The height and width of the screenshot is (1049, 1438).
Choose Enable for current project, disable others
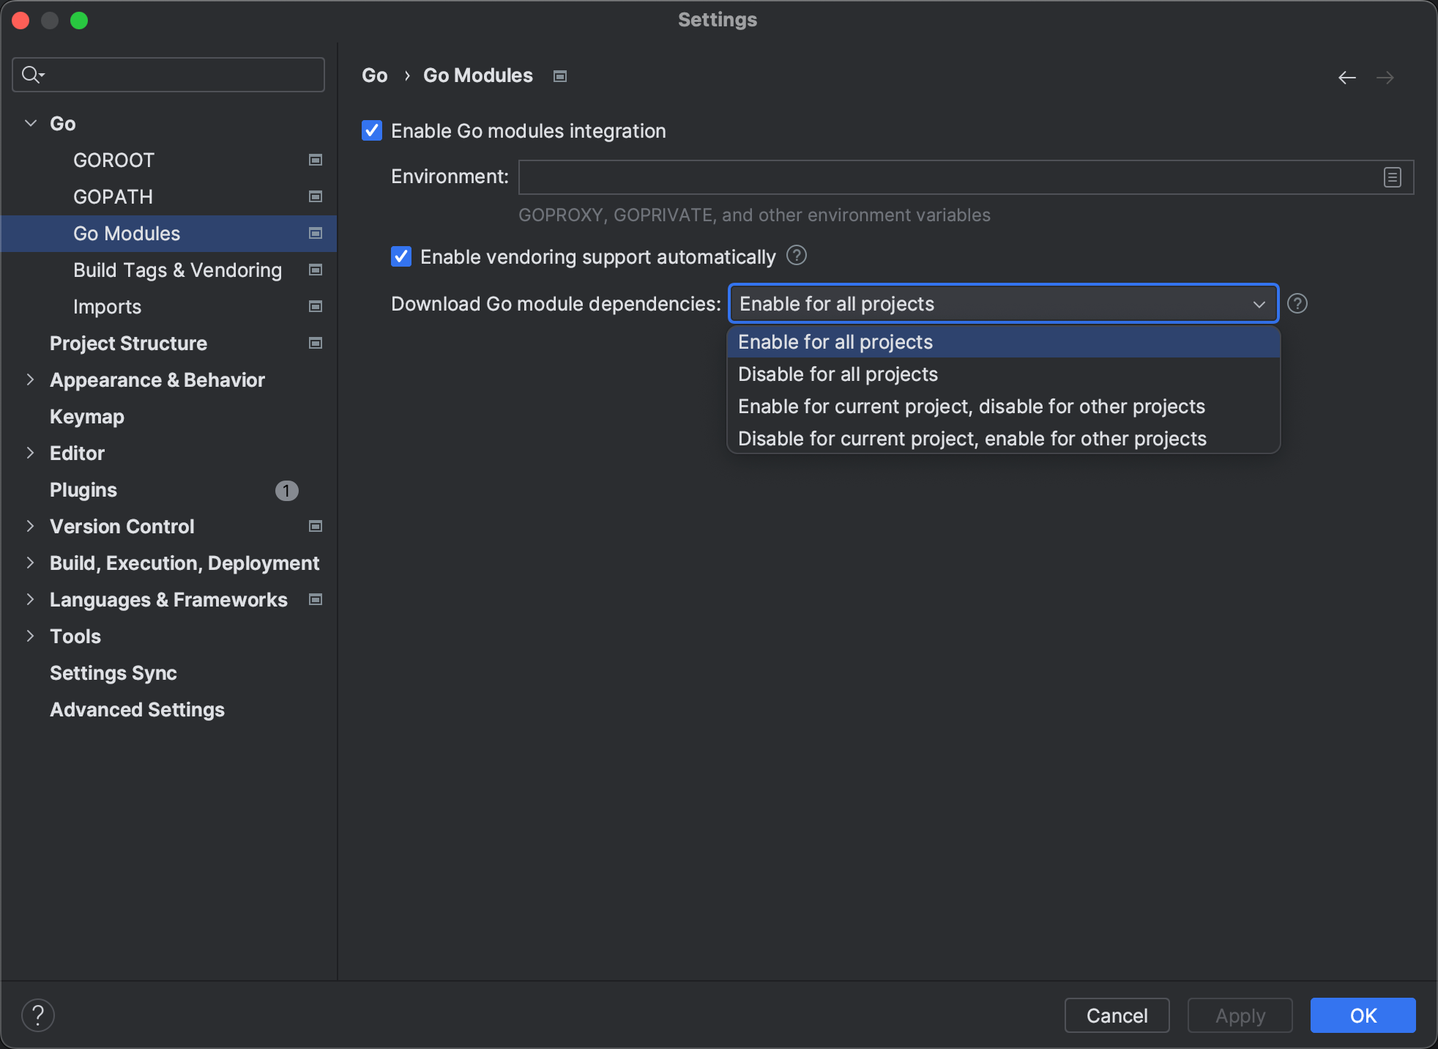(x=971, y=407)
